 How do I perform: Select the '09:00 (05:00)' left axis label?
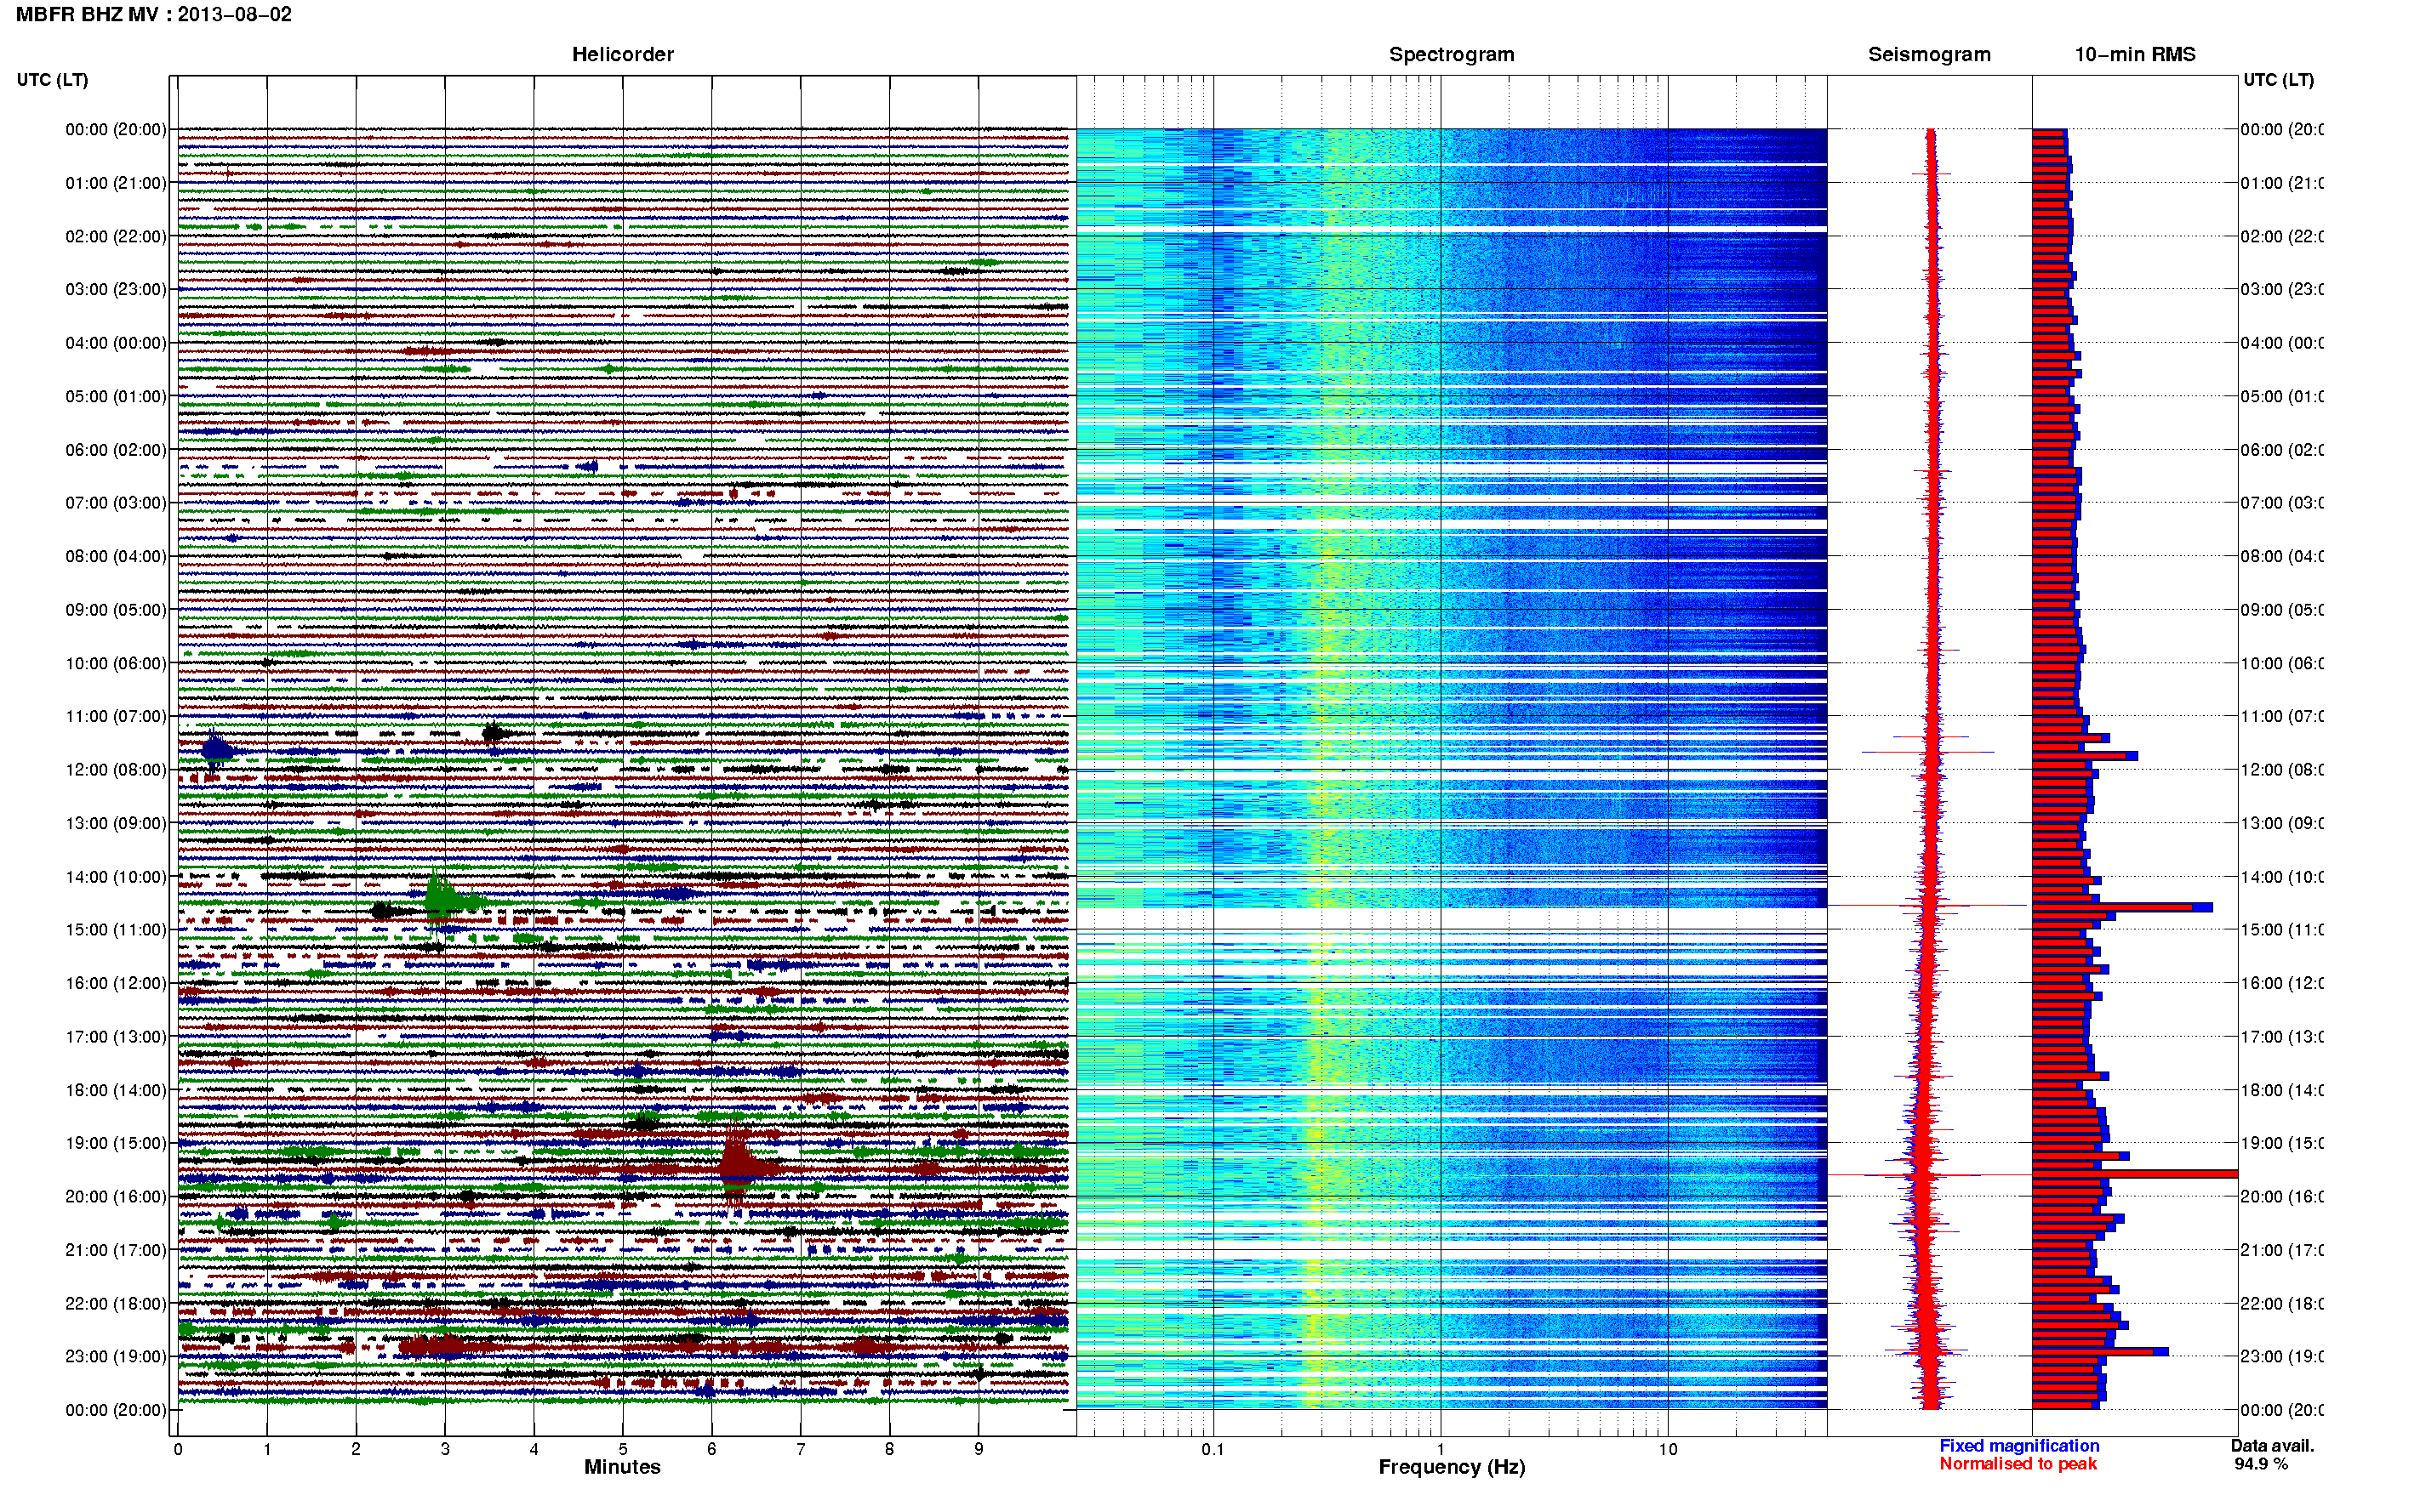point(116,610)
